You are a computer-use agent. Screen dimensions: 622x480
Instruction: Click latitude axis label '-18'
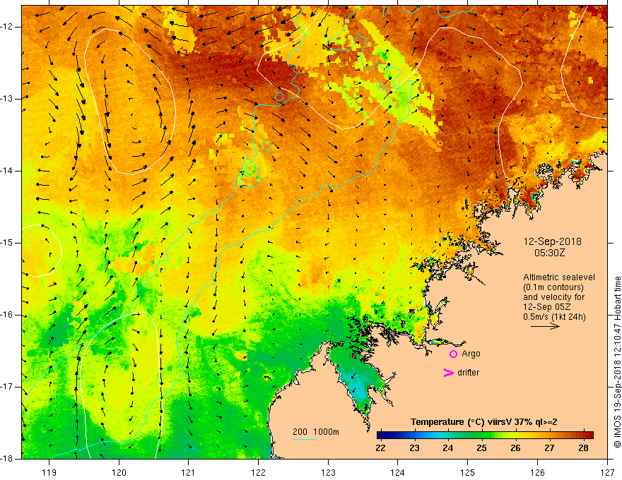click(x=7, y=459)
